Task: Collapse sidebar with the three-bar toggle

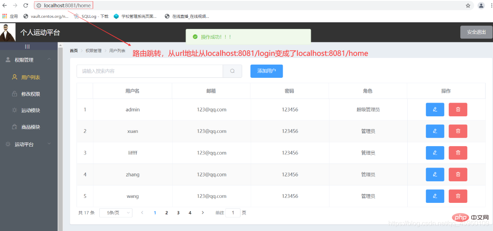Action: [27, 46]
